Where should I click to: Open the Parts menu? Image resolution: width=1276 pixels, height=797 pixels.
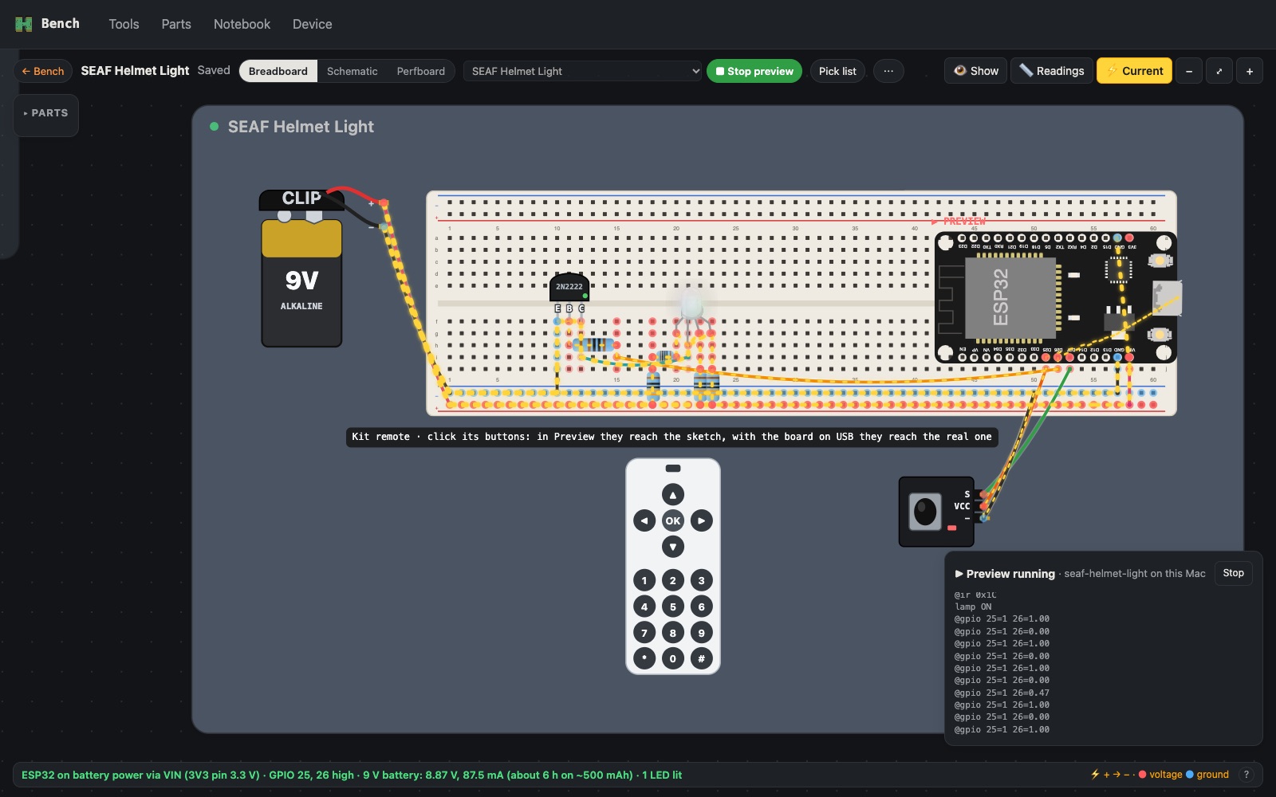point(176,24)
